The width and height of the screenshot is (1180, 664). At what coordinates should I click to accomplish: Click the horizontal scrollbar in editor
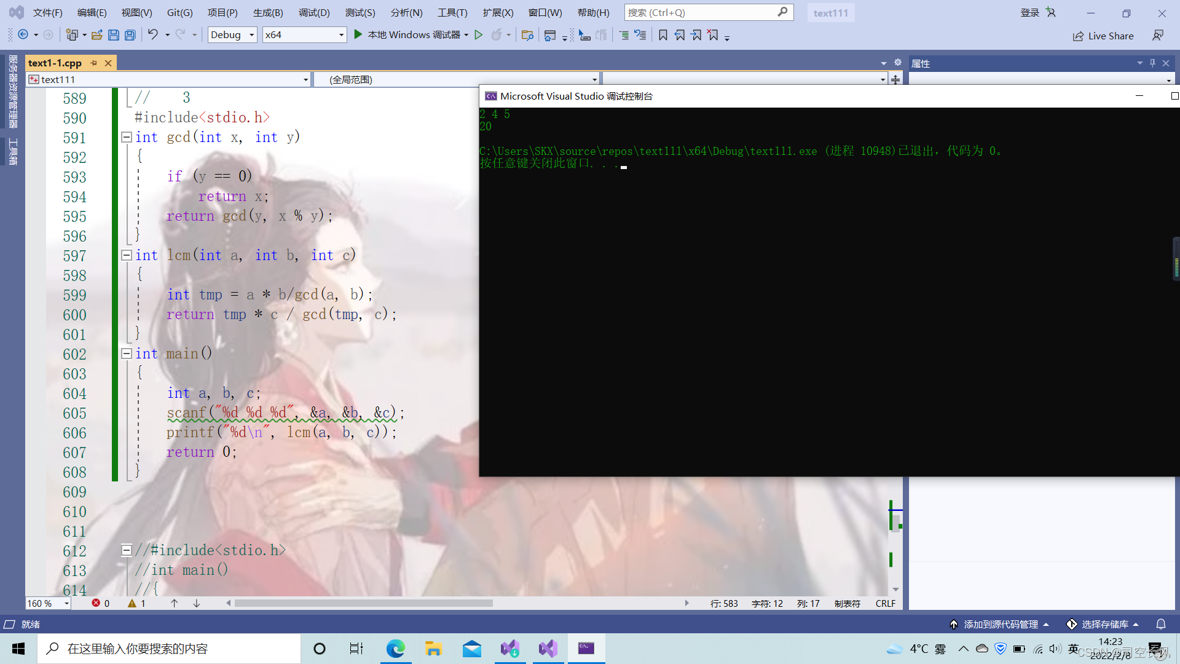363,603
